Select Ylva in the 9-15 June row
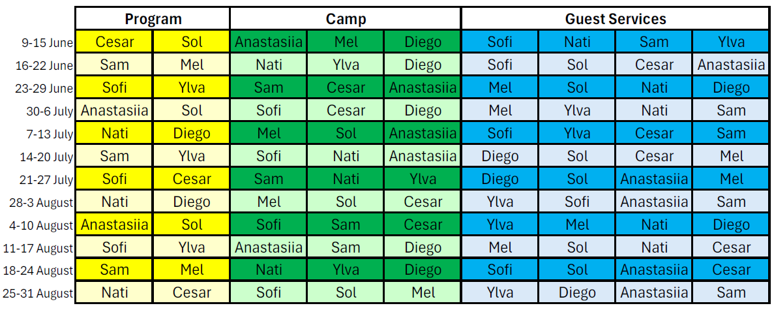Viewport: 774px width, 310px height. (731, 42)
